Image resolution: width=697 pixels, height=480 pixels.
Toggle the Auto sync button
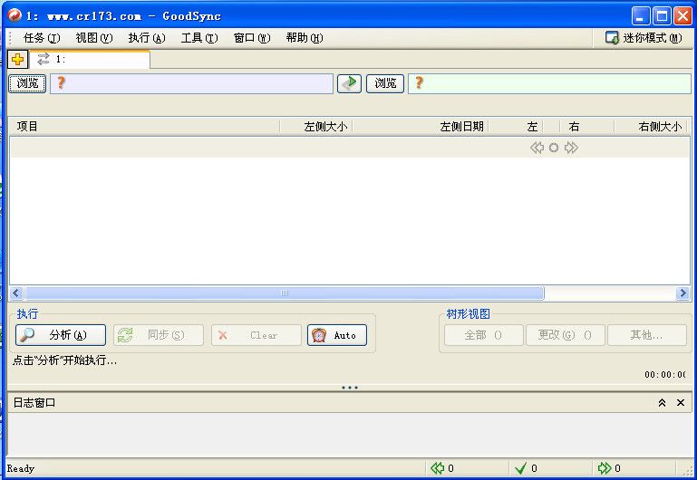coord(337,335)
